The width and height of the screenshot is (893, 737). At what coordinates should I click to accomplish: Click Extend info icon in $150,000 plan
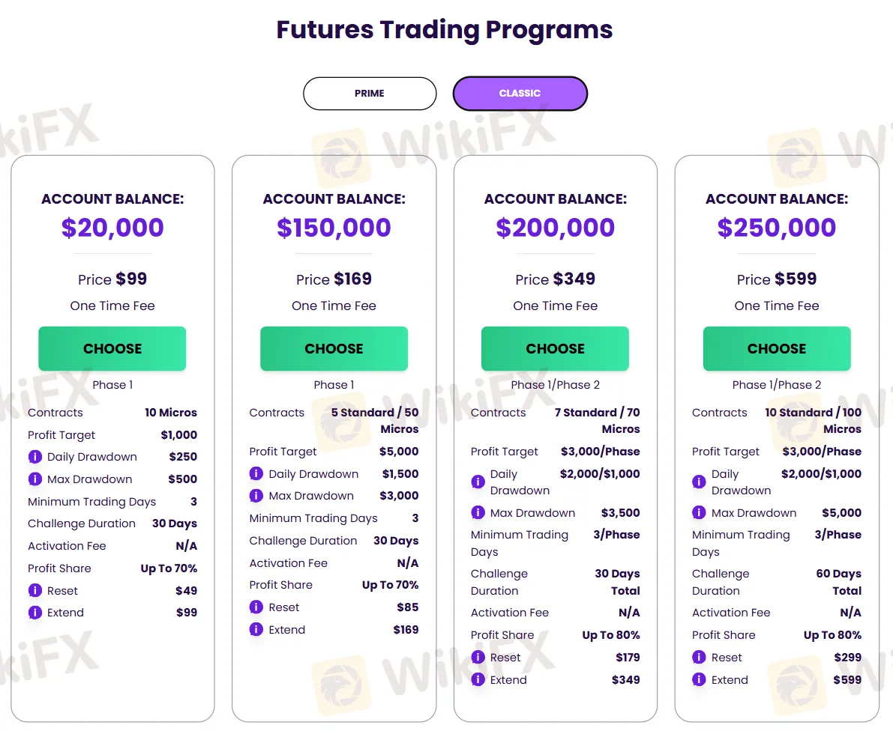(256, 630)
